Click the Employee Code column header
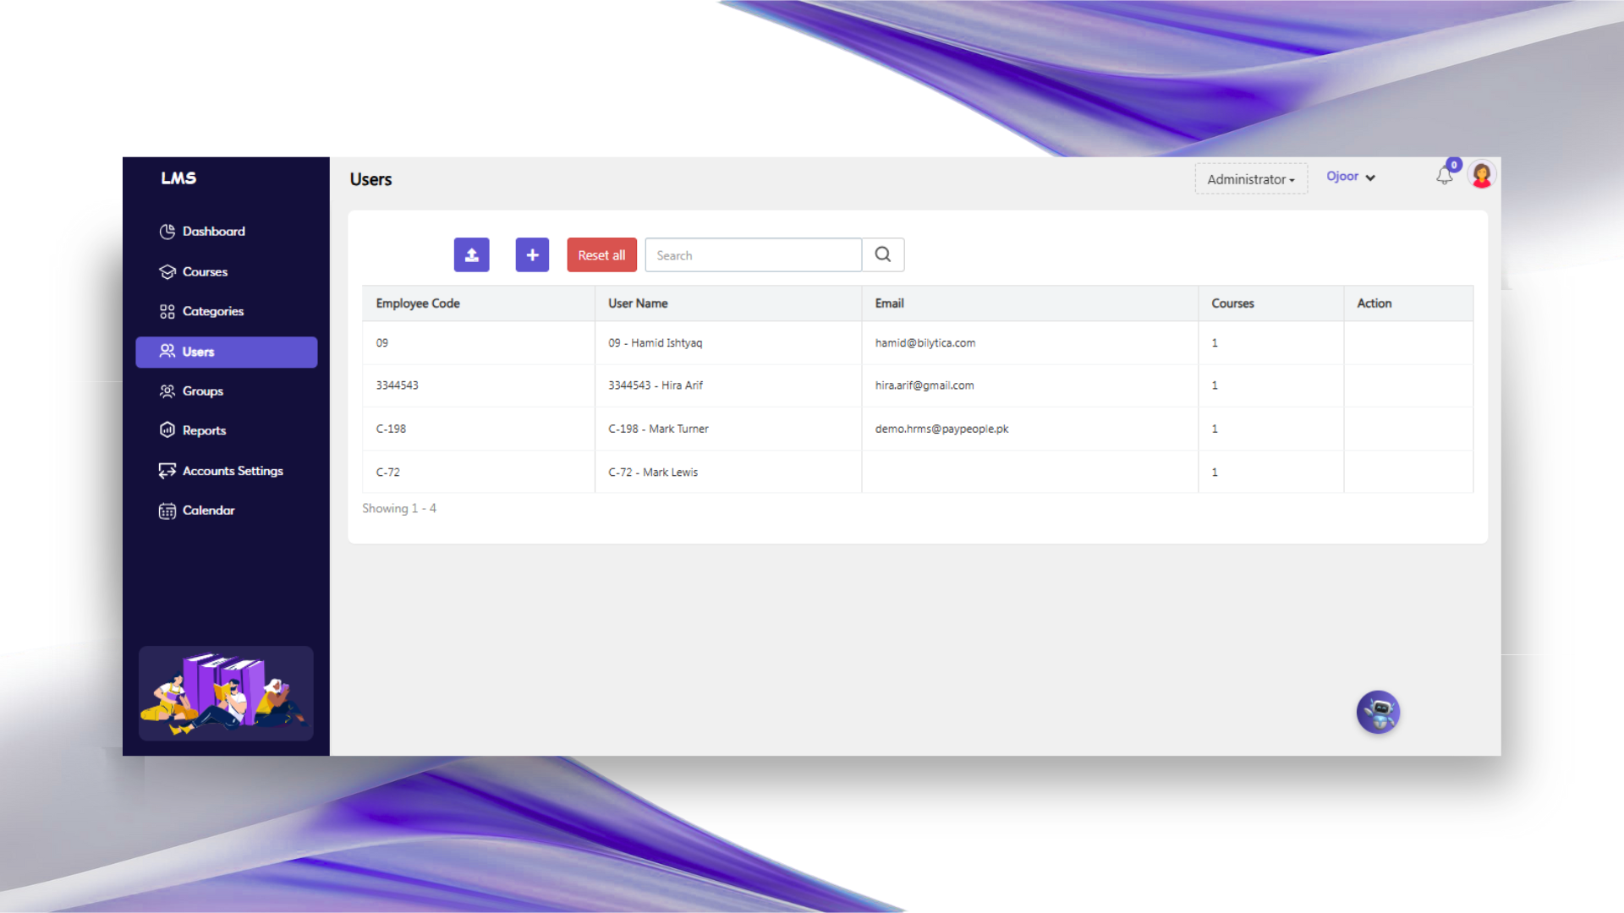Screen dimensions: 1624x913 tap(418, 303)
